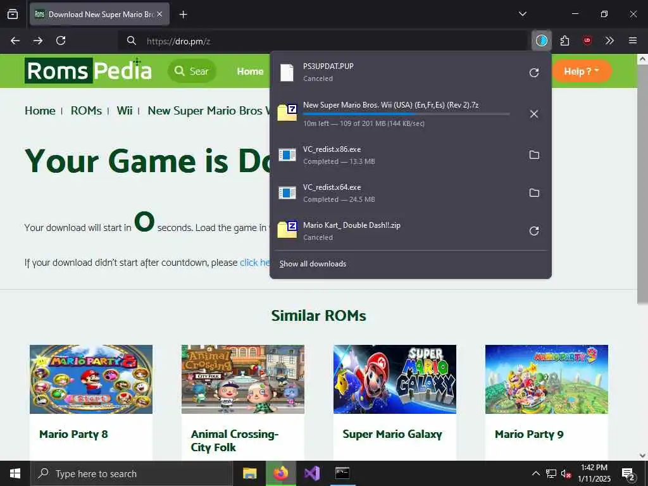Click the scrollbar up arrow
The image size is (648, 486).
pos(642,59)
